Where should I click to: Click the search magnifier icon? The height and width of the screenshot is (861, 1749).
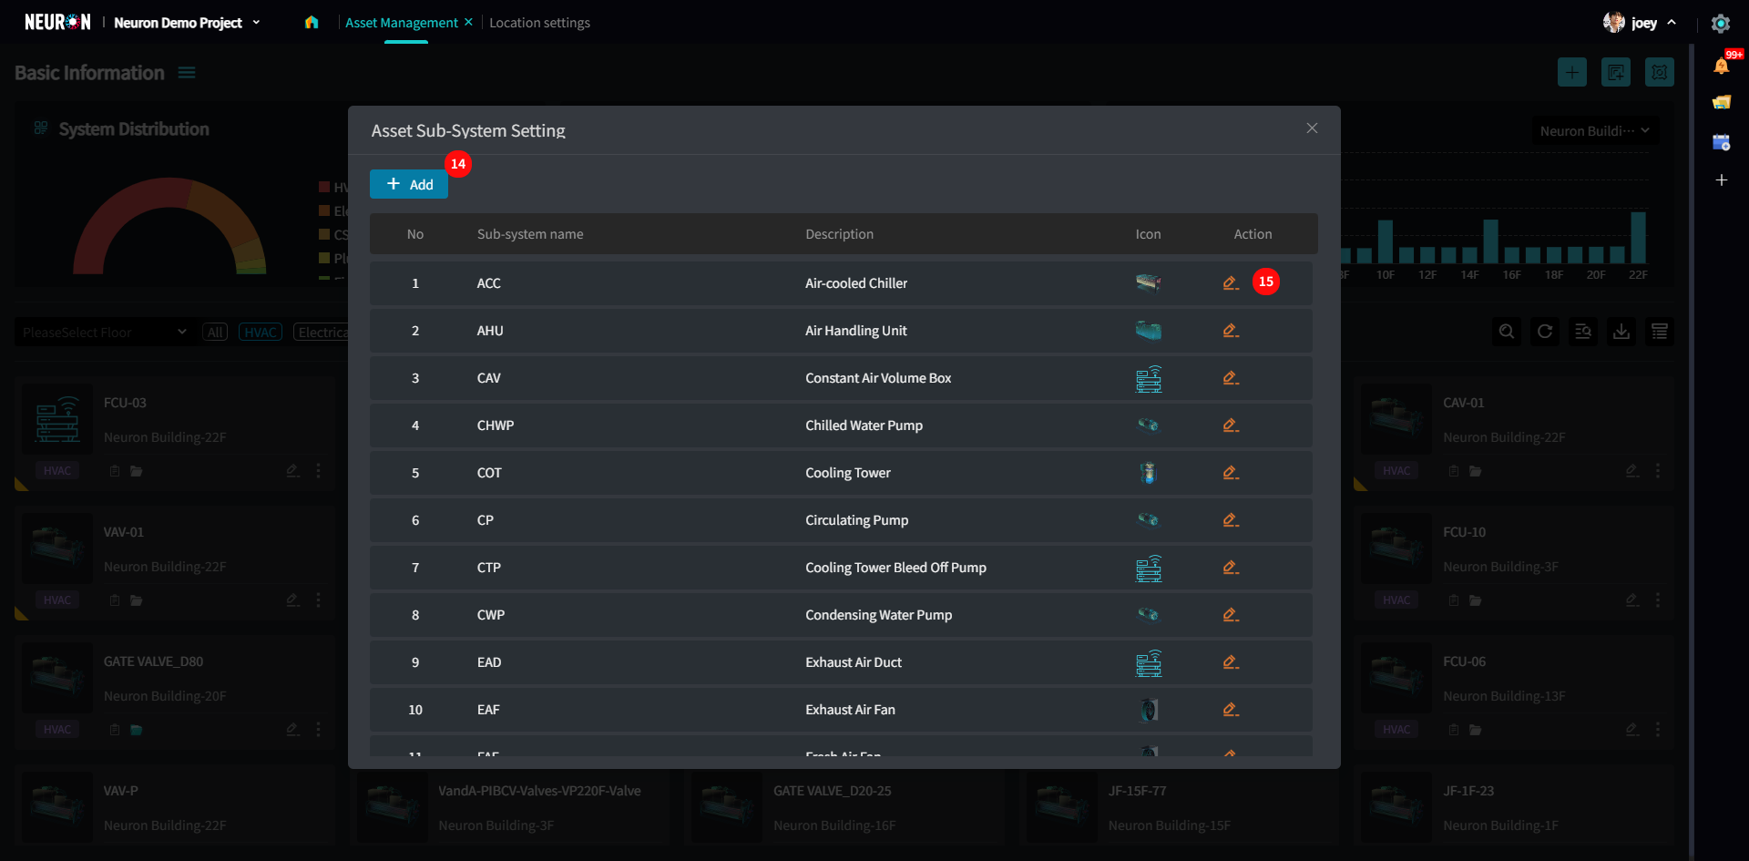(1507, 332)
